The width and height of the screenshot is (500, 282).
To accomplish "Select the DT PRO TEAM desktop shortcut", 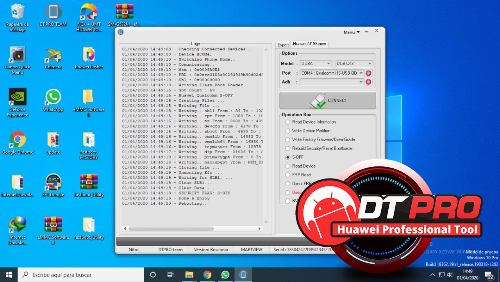I will point(53,16).
